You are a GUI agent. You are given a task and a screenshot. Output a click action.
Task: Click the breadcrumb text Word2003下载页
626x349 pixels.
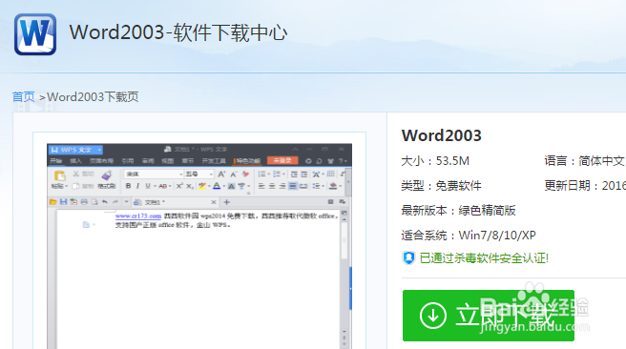point(93,96)
